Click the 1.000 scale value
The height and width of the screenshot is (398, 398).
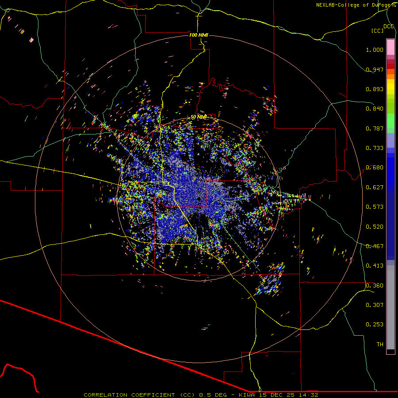tap(375, 50)
